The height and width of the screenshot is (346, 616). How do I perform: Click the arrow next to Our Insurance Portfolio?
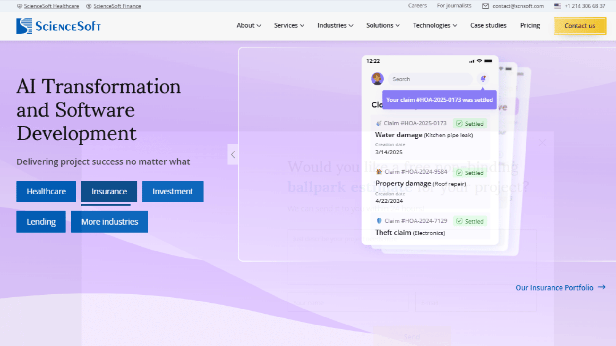(x=602, y=287)
